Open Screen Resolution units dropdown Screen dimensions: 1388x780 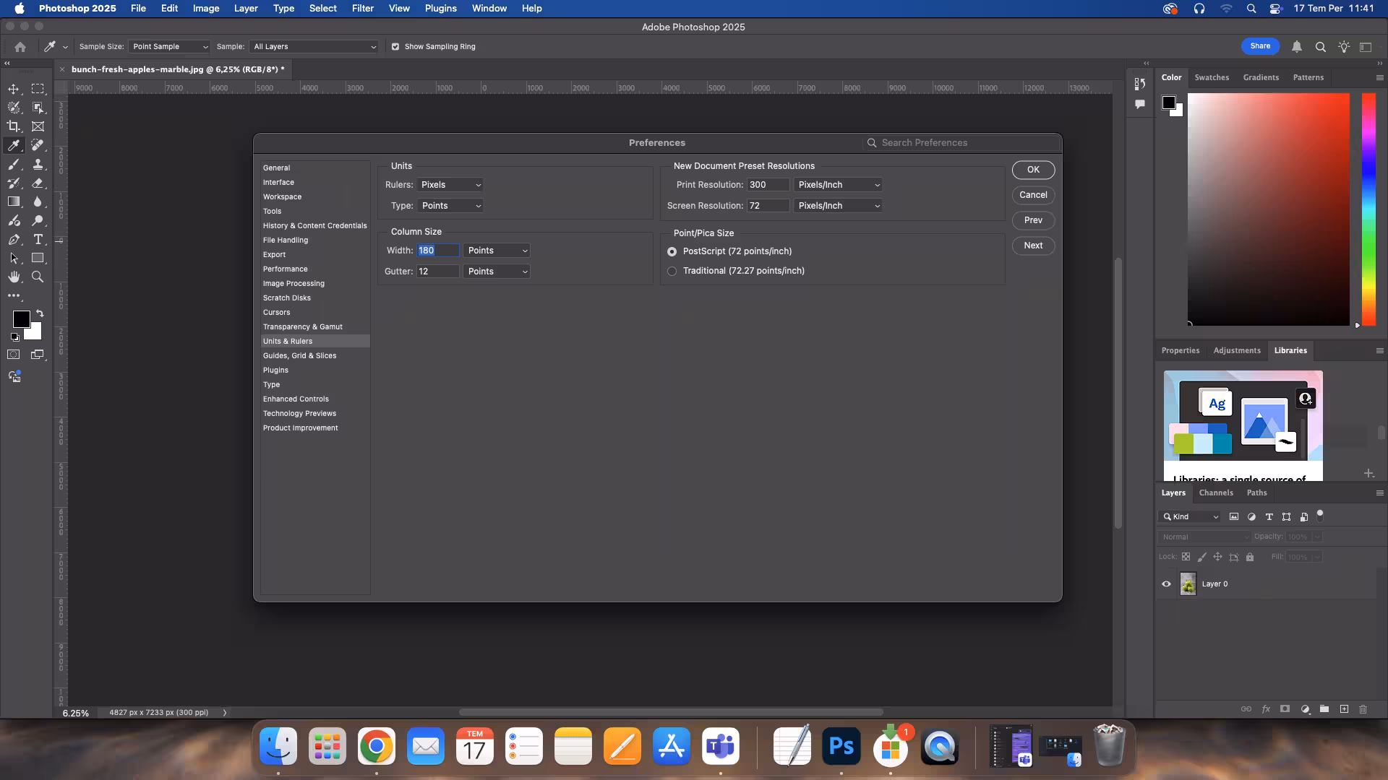(839, 206)
